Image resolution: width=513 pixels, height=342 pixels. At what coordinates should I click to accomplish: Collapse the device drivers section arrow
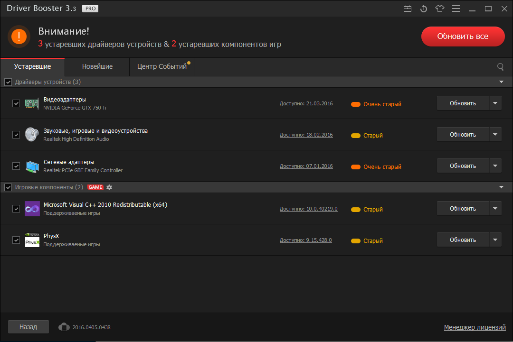coord(501,82)
